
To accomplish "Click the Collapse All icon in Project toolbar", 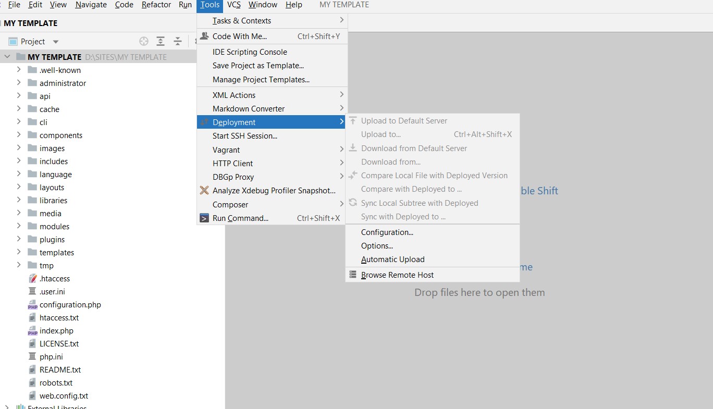I will click(x=178, y=41).
